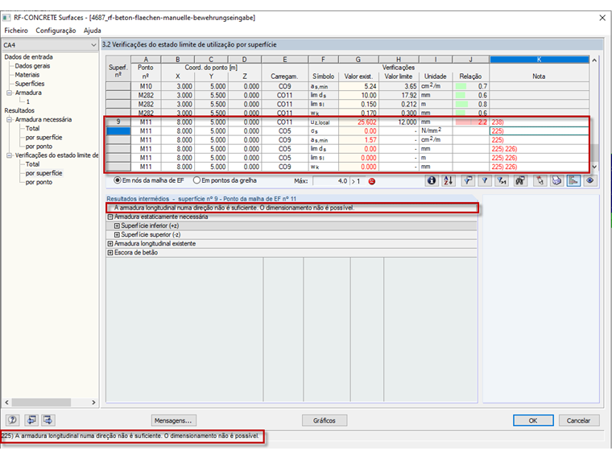Select 'por superfície' under Armadura necessária
This screenshot has width=612, height=459.
43,138
